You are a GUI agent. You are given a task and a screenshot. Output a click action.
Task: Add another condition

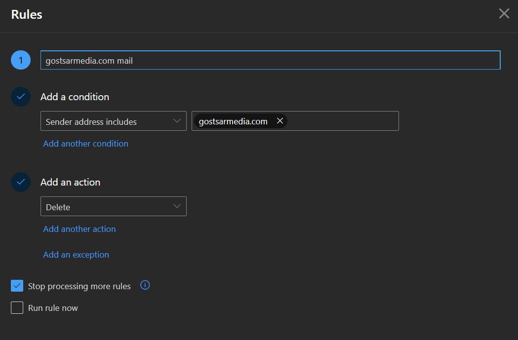(x=85, y=144)
